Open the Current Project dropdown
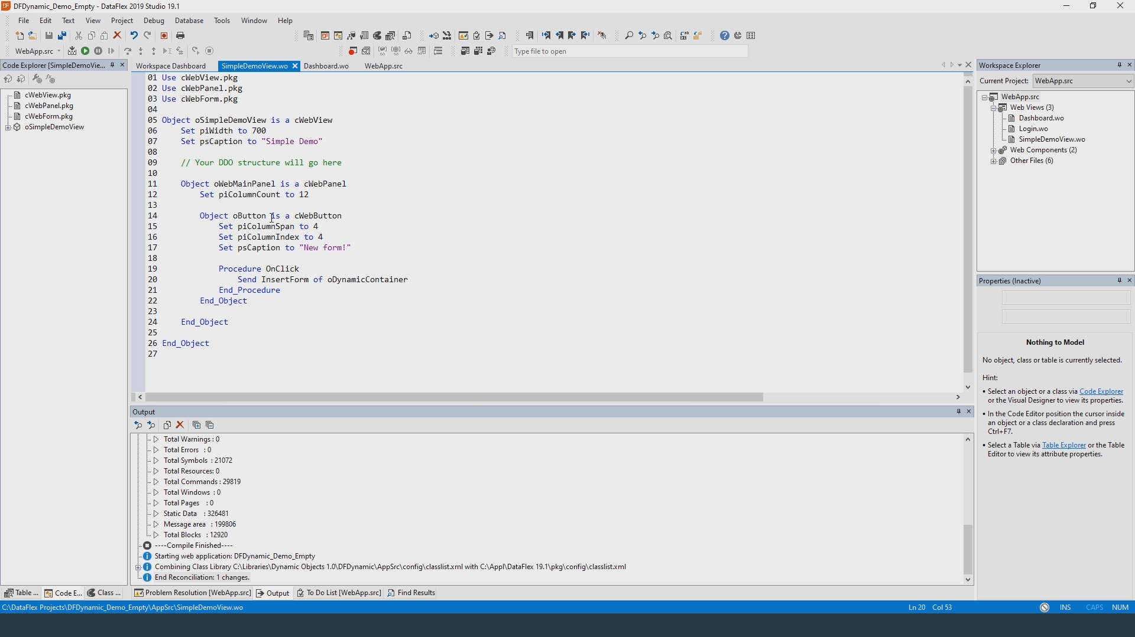Image resolution: width=1135 pixels, height=637 pixels. (x=1128, y=81)
